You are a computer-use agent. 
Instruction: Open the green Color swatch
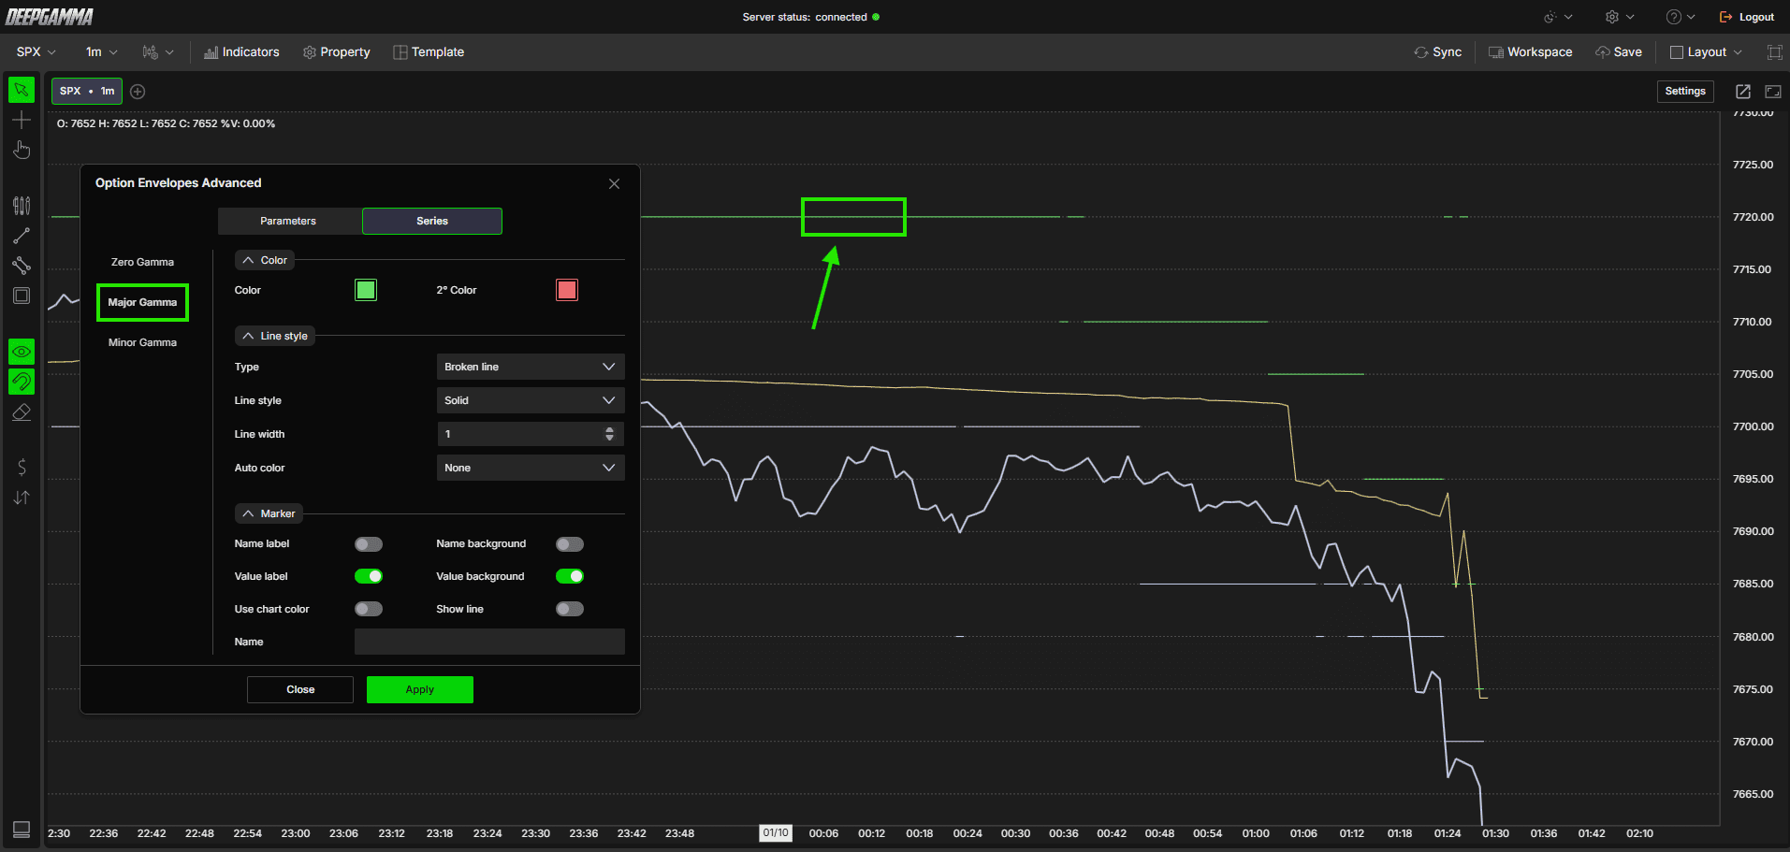[x=366, y=290]
